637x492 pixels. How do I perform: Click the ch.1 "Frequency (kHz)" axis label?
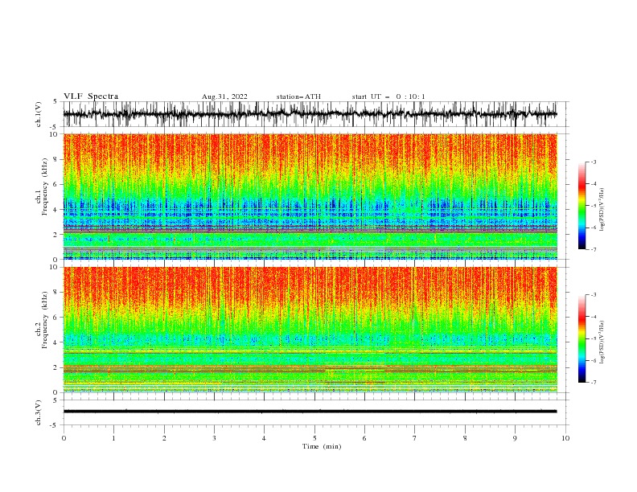click(45, 187)
